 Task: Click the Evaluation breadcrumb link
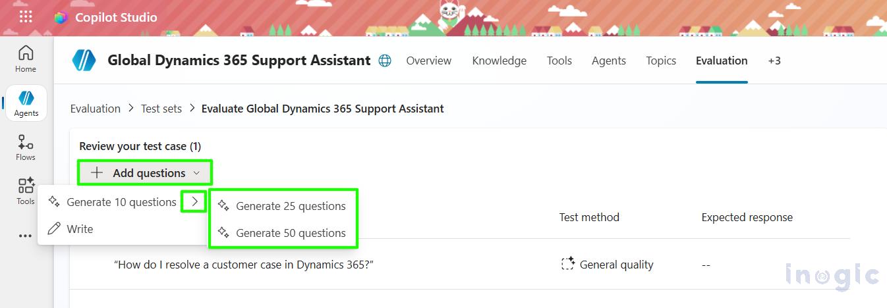[96, 109]
